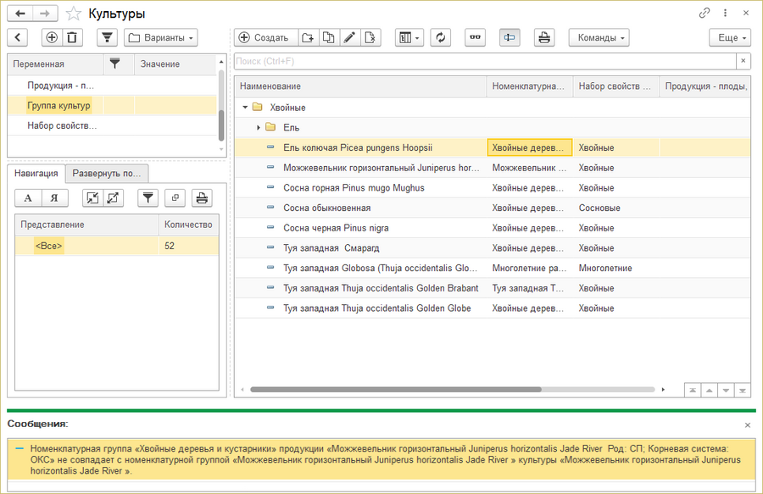Open the Команды menu
763x494 pixels.
(599, 37)
